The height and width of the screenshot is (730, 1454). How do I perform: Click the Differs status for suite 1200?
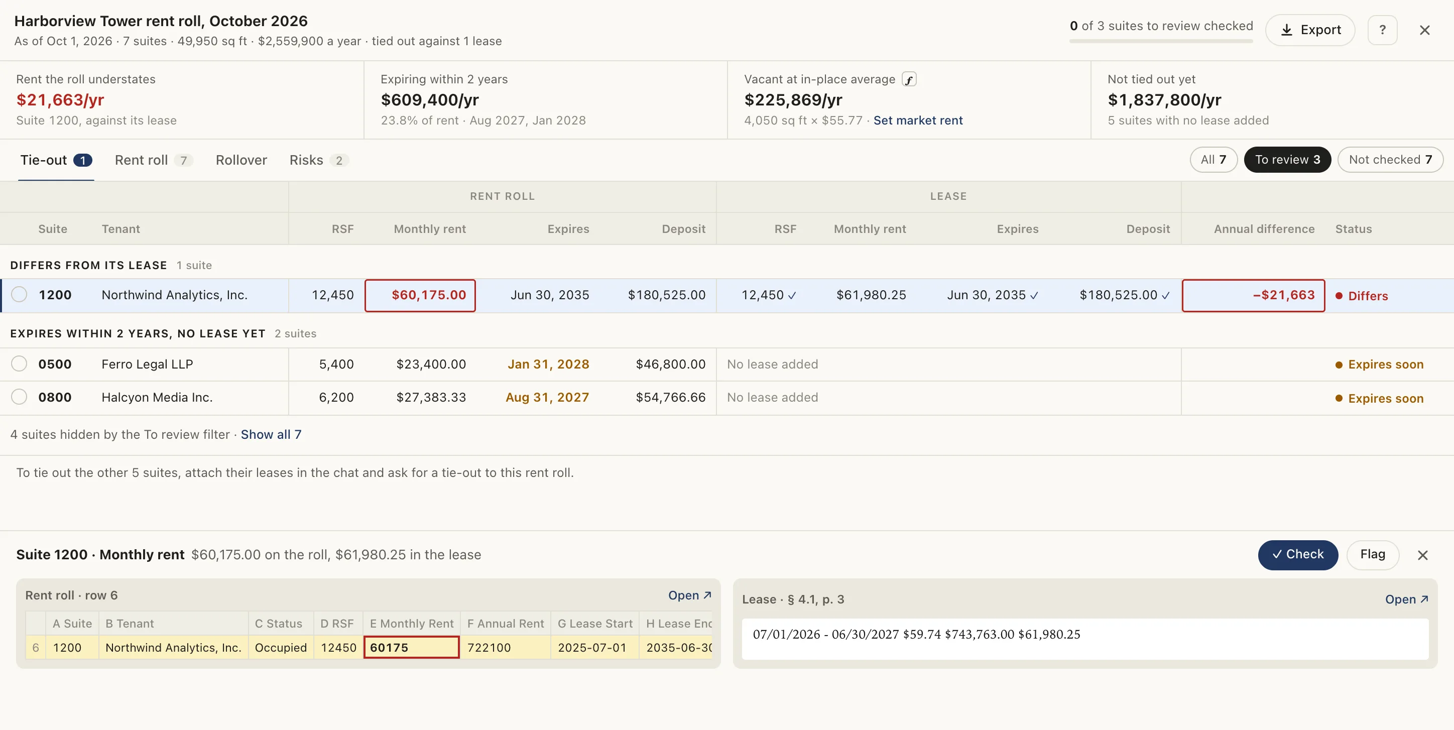(x=1362, y=296)
